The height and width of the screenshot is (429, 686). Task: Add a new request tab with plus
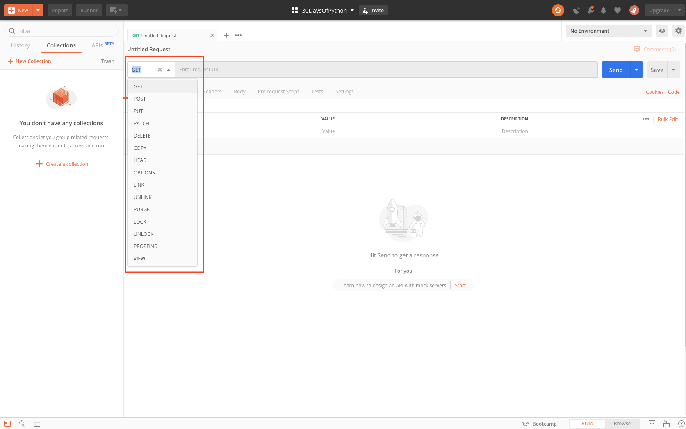(226, 35)
